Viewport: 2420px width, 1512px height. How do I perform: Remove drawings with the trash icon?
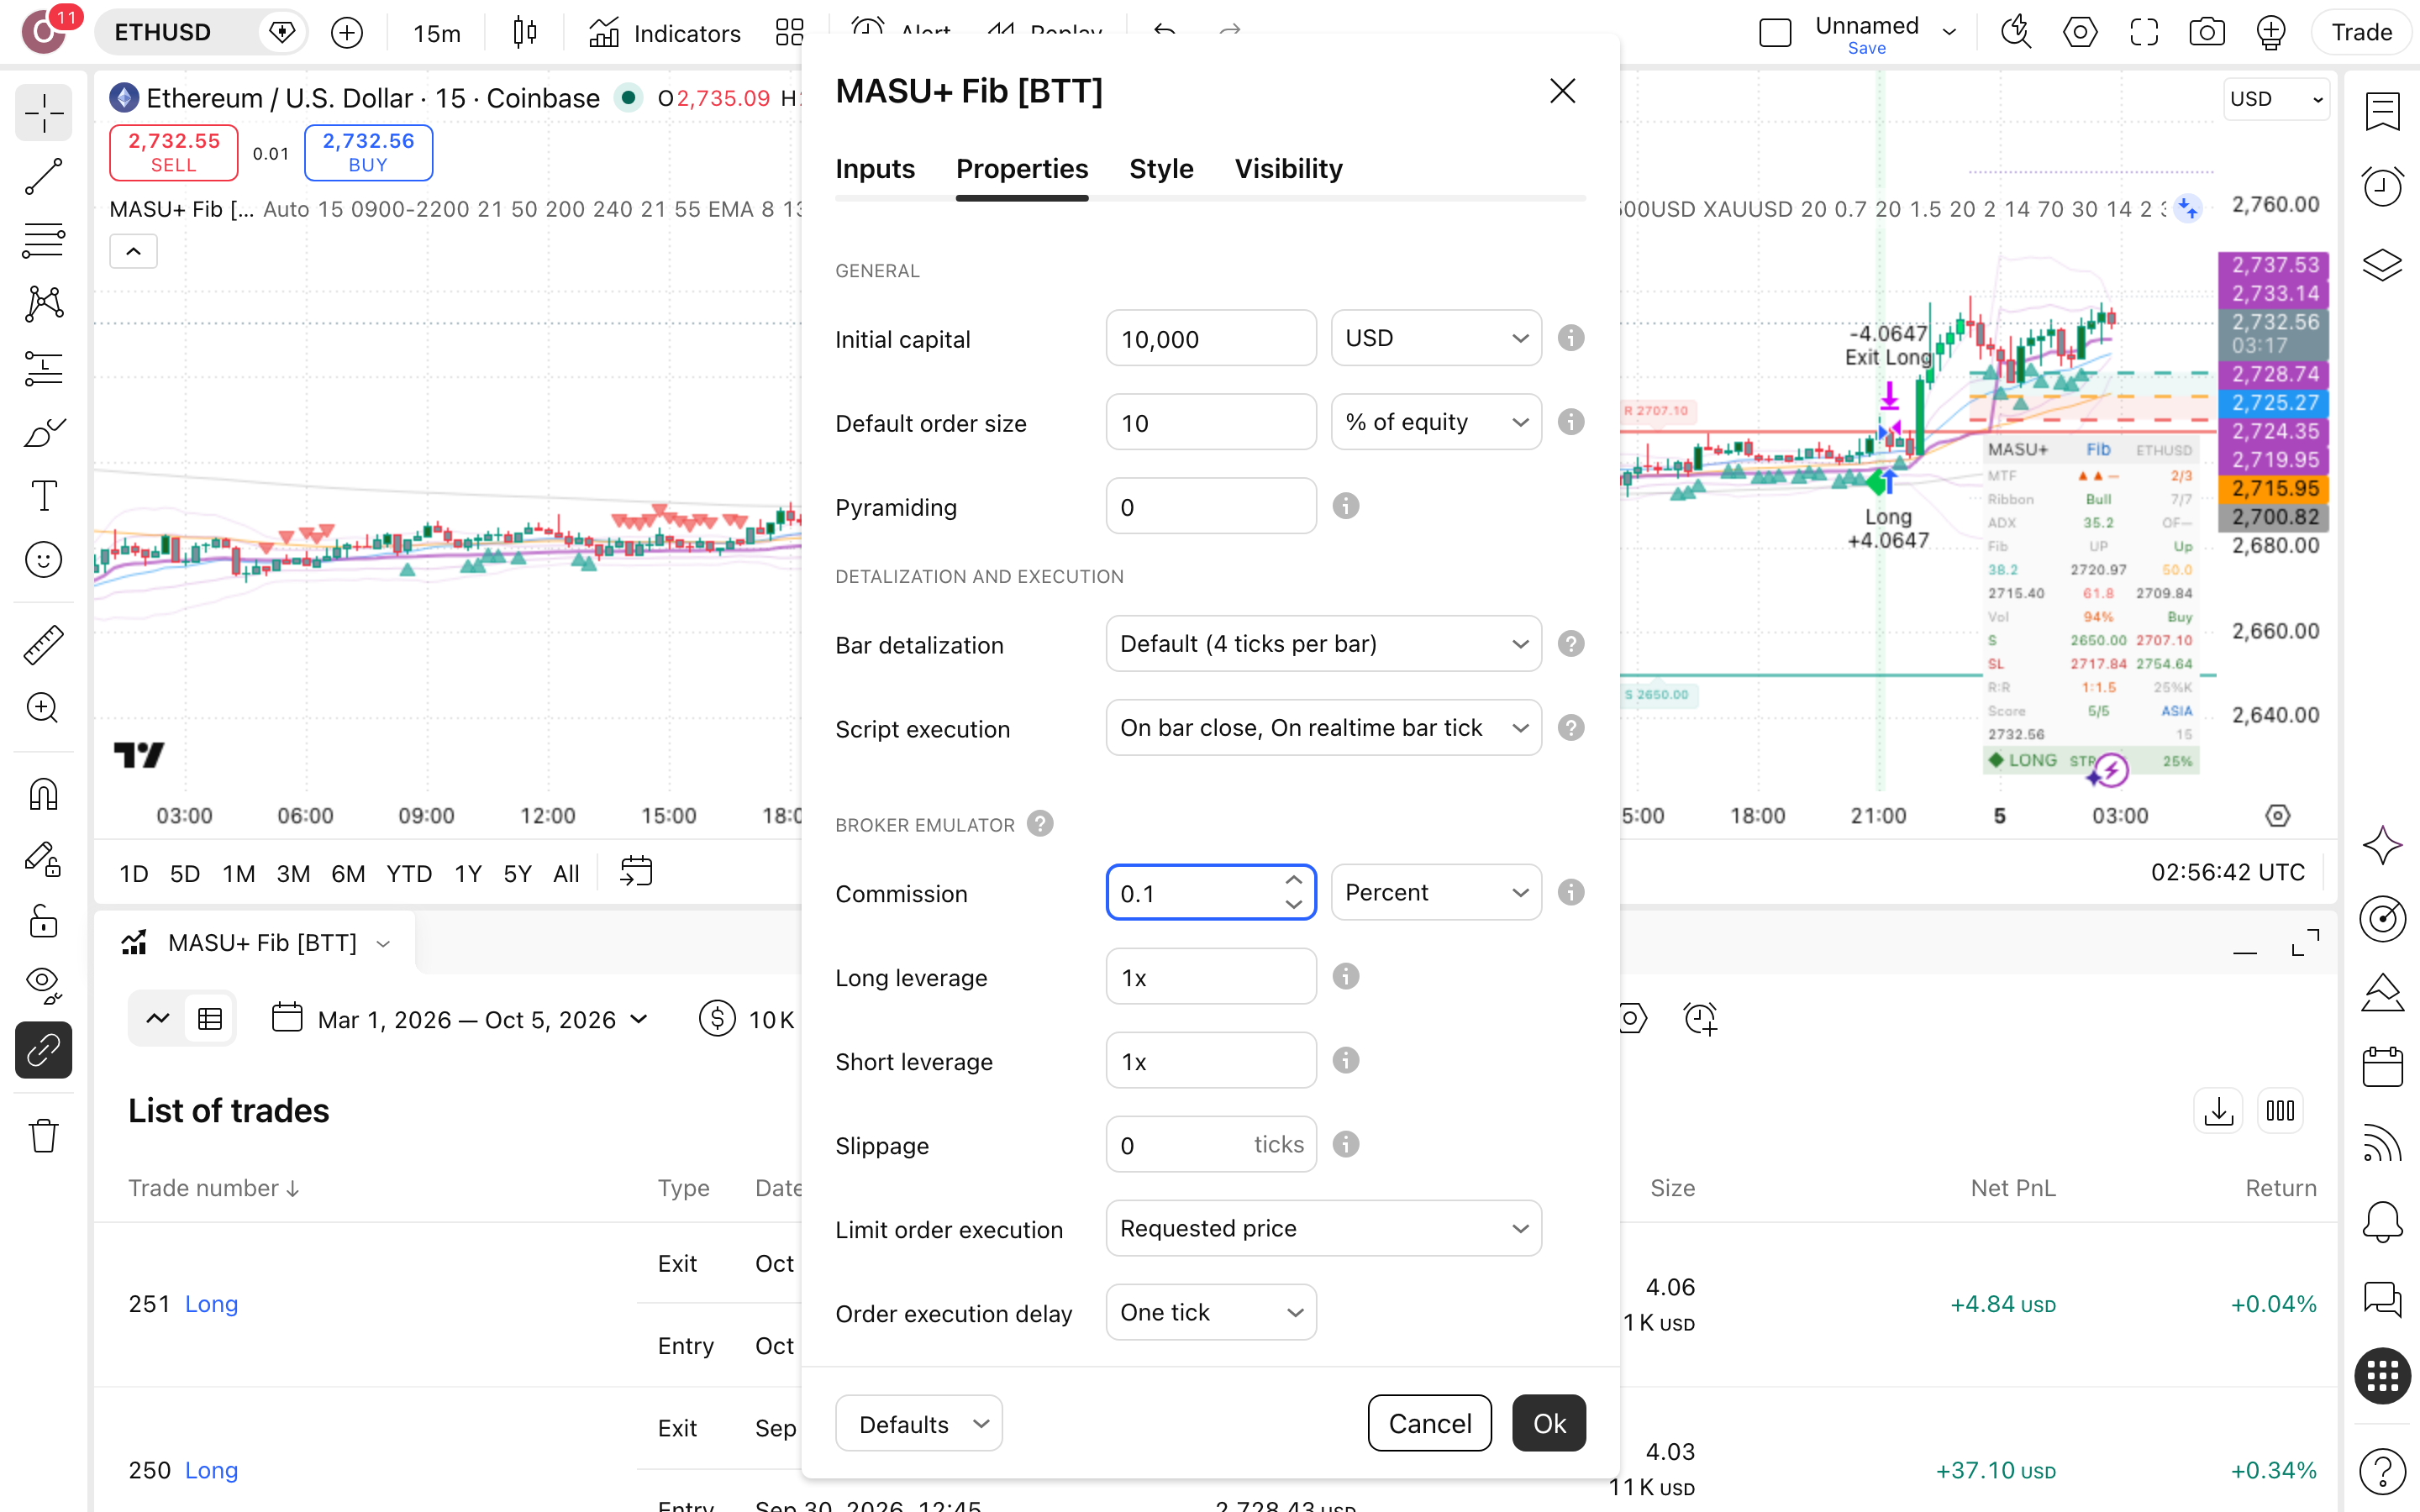click(x=44, y=1135)
